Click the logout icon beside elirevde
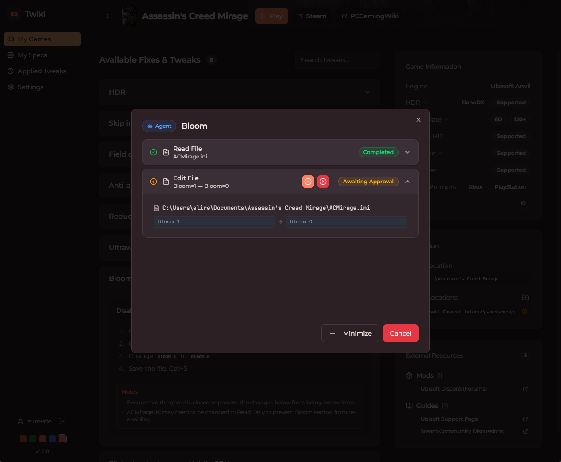Viewport: 561px width, 462px height. point(62,421)
